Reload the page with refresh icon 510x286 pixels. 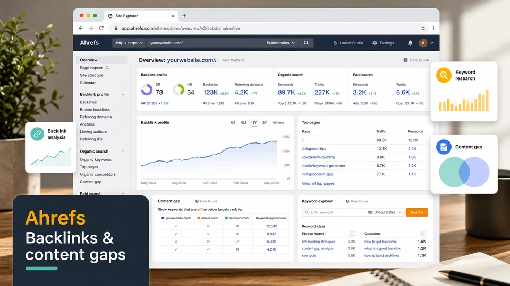tap(101, 28)
